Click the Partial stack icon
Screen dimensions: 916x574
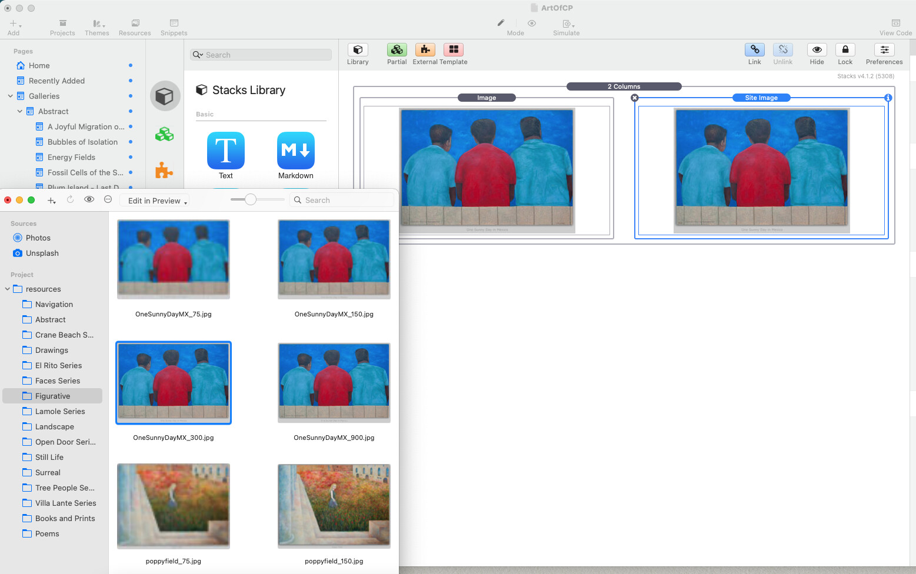(x=397, y=50)
